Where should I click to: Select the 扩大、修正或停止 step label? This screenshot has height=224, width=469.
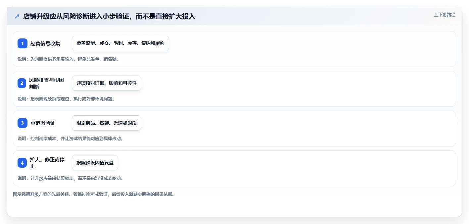pyautogui.click(x=47, y=163)
